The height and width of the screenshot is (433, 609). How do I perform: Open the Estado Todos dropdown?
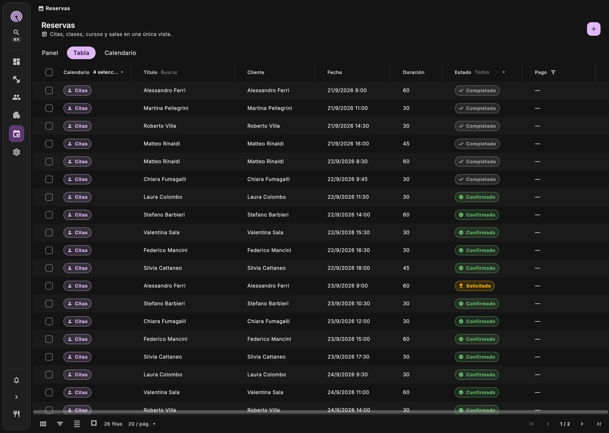480,72
